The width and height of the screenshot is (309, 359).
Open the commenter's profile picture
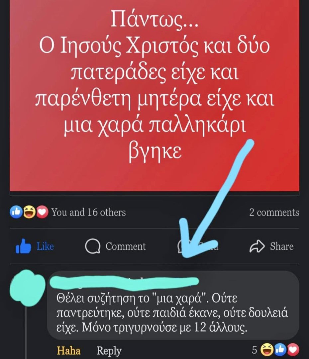pos(28,288)
